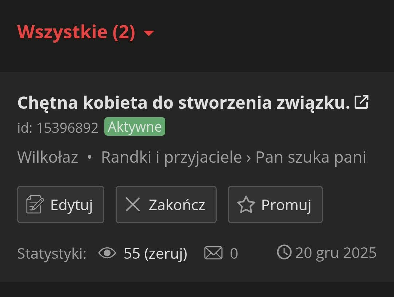Click the "Wilkołaz" location text
The width and height of the screenshot is (394, 297).
click(x=48, y=157)
